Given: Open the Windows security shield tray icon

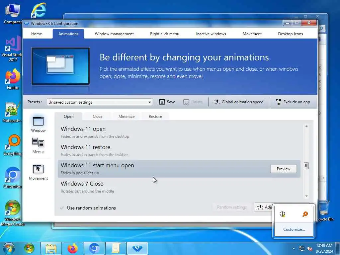Looking at the screenshot, I should (x=282, y=214).
